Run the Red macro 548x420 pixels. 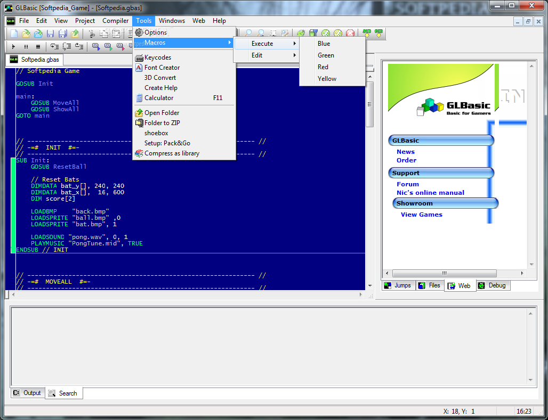coord(332,67)
